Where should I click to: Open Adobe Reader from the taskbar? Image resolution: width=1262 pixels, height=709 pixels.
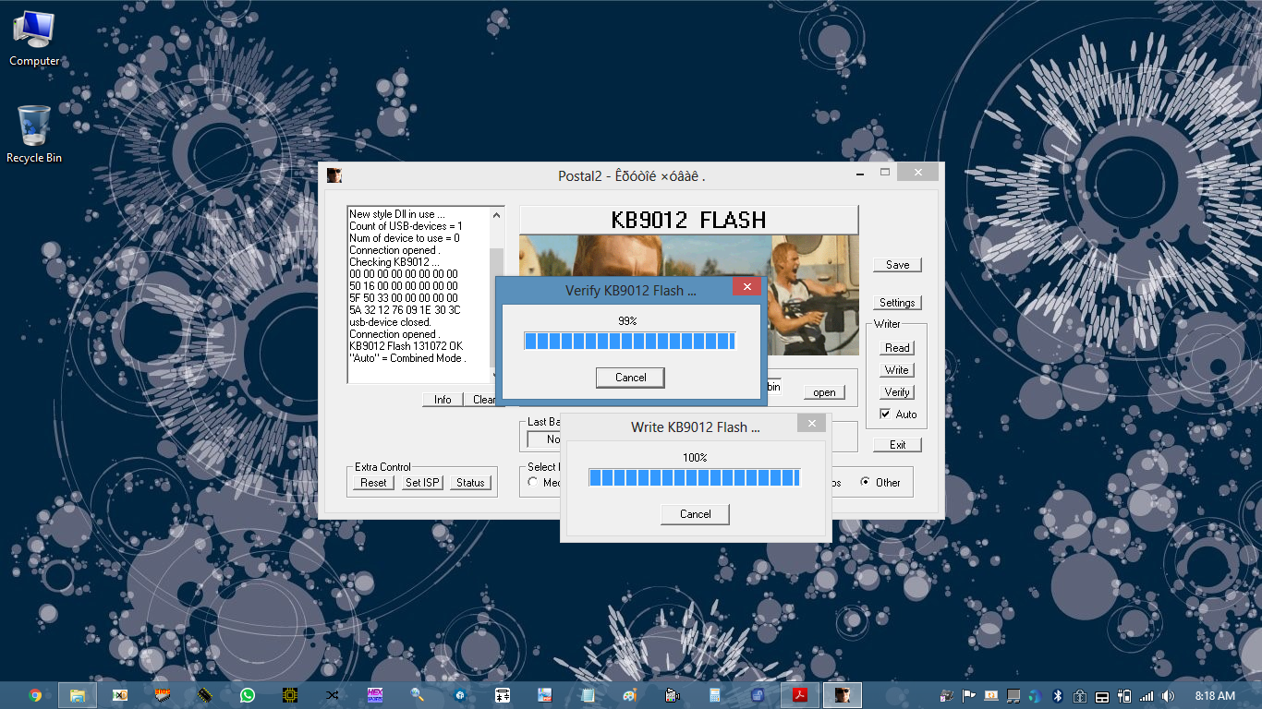point(800,695)
